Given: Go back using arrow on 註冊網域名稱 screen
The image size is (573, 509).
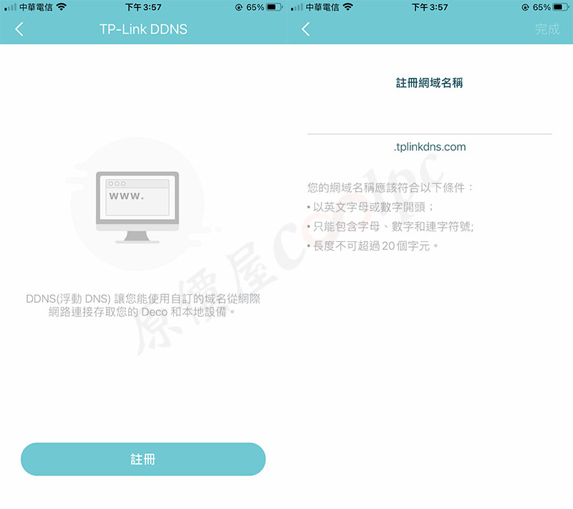Looking at the screenshot, I should coord(306,29).
